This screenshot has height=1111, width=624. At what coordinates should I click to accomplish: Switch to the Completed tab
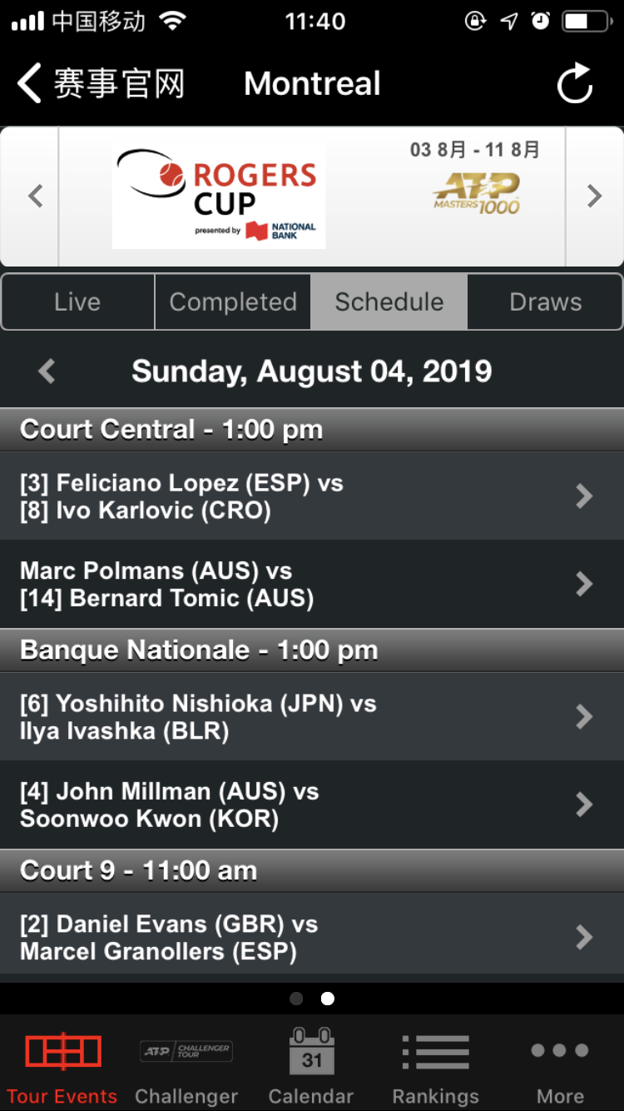[x=233, y=301]
